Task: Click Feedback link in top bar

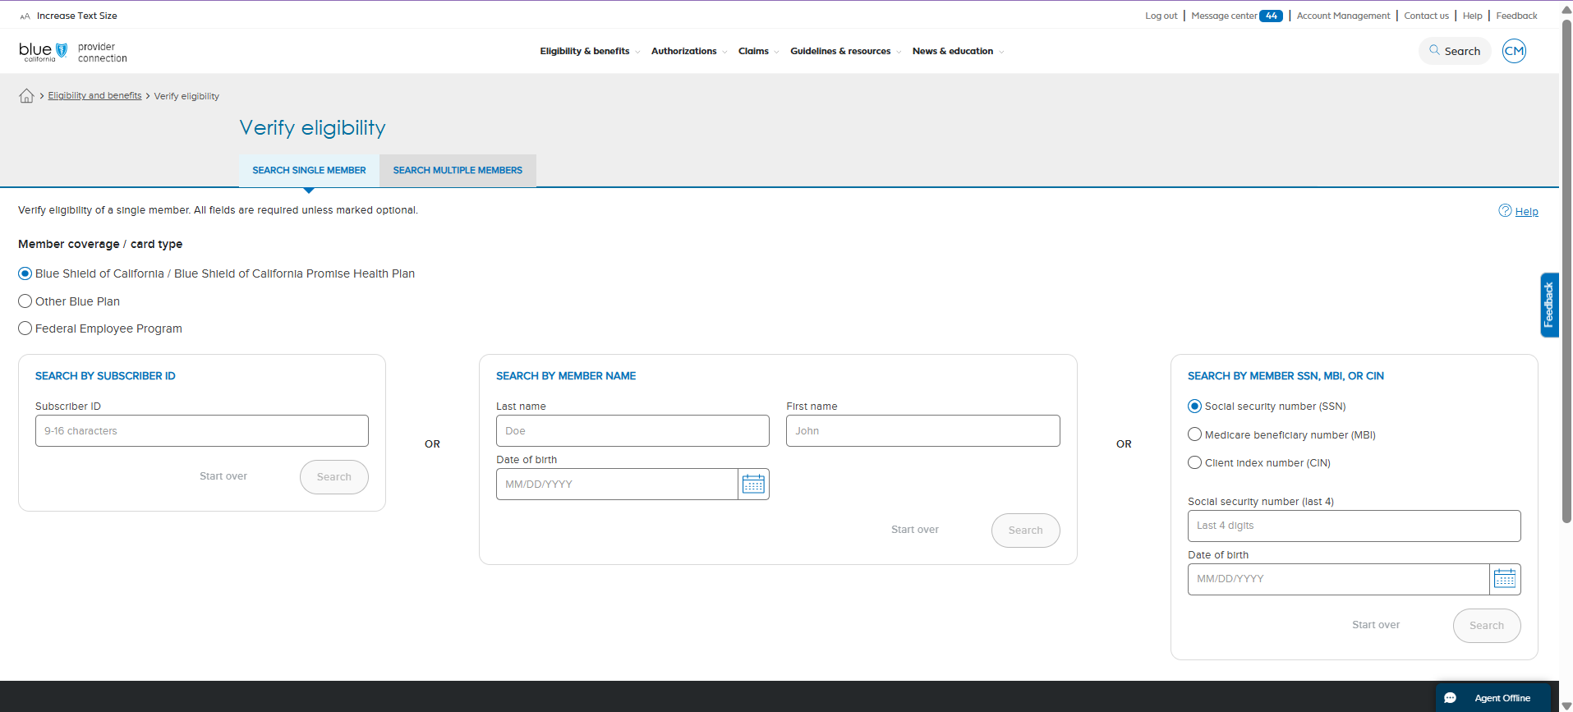Action: [x=1517, y=16]
